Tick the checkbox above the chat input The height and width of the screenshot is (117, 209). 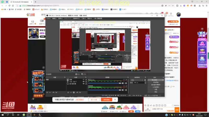coord(173,105)
